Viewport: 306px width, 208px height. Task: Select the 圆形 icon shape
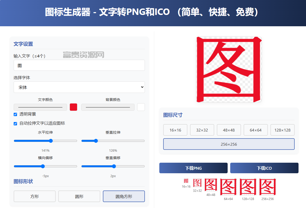(79, 196)
